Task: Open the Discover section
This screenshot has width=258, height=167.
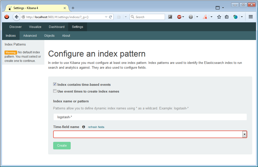Action: (16, 27)
